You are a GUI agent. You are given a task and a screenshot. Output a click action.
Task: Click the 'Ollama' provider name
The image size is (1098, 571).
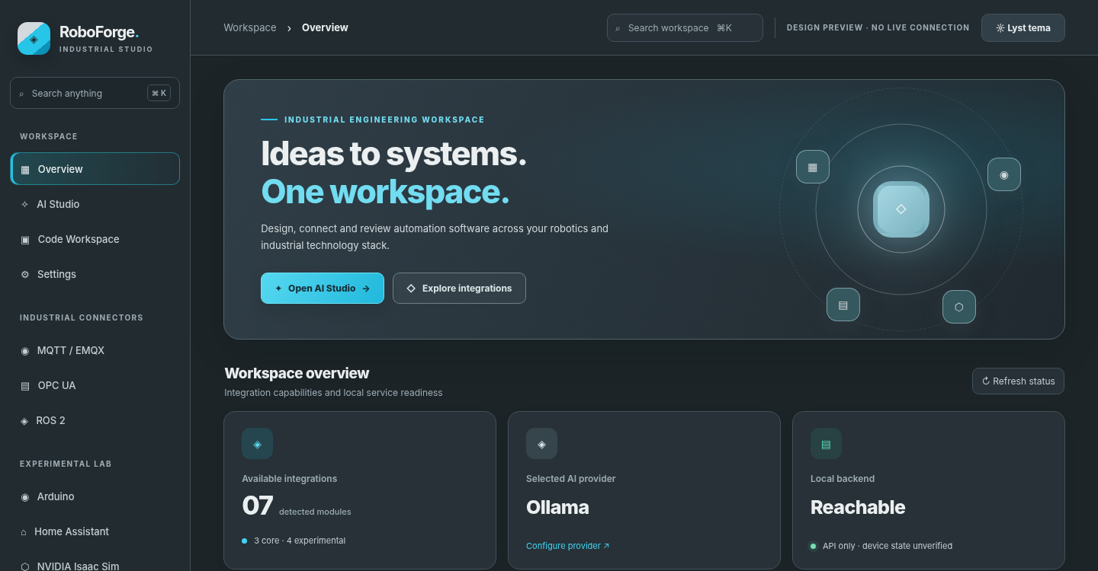pyautogui.click(x=557, y=507)
